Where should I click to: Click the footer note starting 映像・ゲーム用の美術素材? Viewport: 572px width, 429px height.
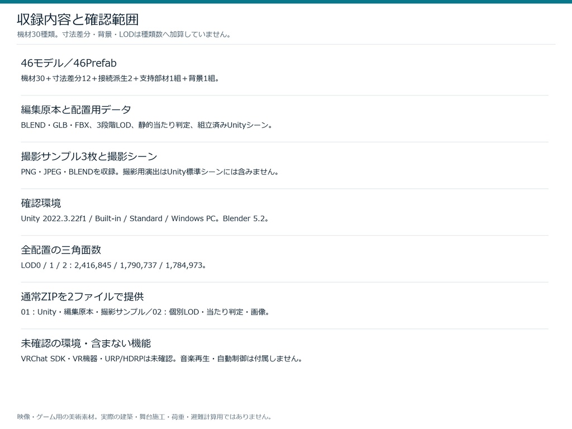[144, 417]
